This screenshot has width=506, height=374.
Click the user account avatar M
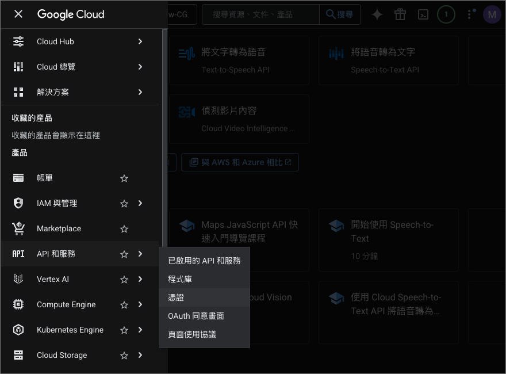(492, 15)
